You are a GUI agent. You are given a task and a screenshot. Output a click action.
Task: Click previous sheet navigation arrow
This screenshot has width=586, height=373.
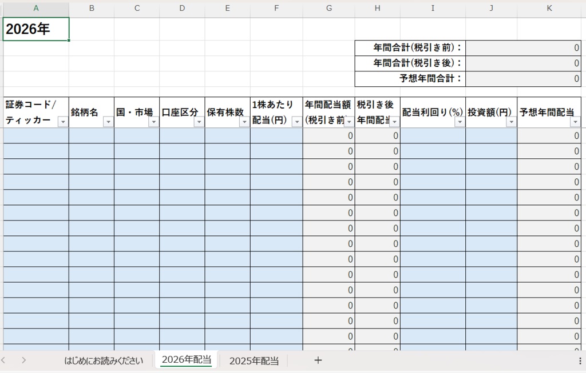click(x=3, y=360)
